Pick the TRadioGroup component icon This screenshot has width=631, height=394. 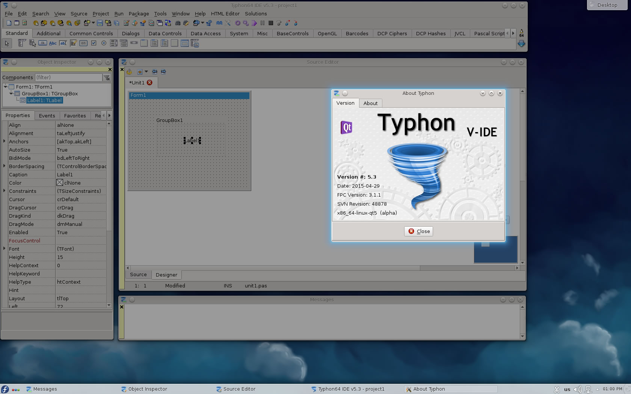pos(154,43)
